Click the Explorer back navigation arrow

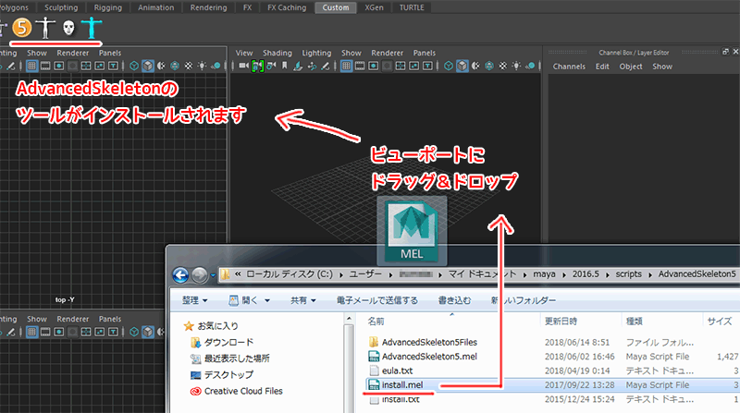point(181,275)
